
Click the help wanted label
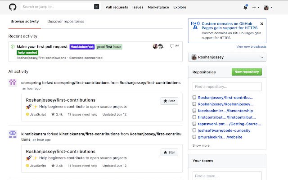pos(27,53)
